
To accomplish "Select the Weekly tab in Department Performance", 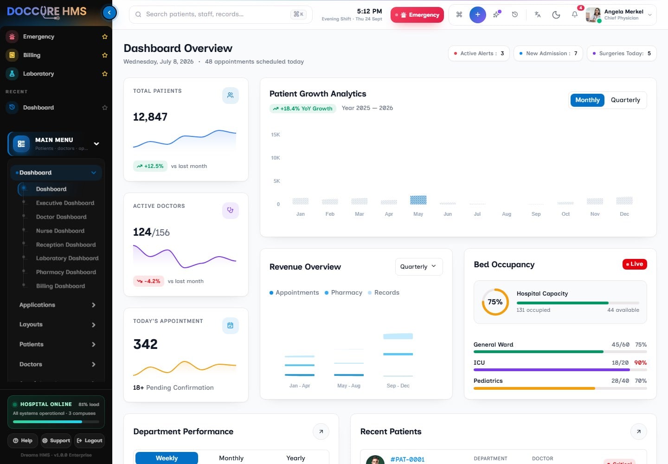I will [x=167, y=458].
